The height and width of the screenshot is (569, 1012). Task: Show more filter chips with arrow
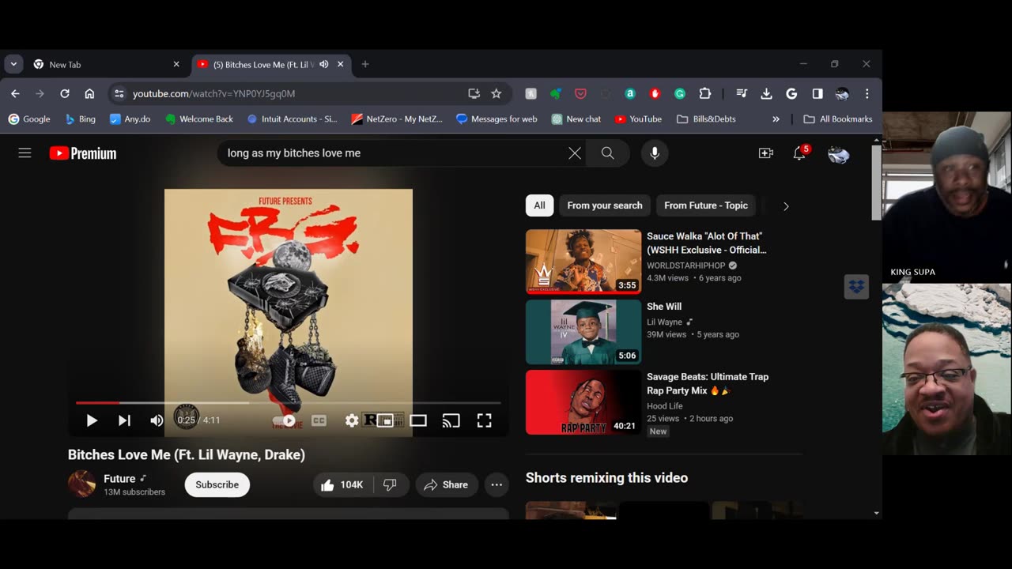pyautogui.click(x=786, y=206)
